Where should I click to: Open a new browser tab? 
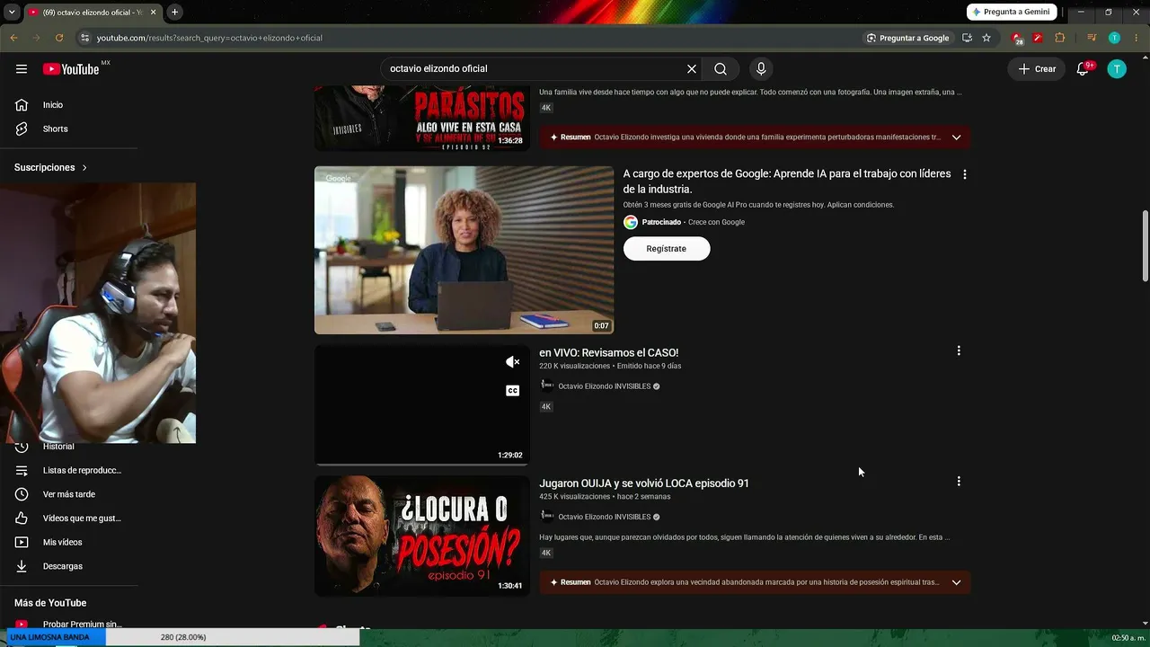coord(174,12)
